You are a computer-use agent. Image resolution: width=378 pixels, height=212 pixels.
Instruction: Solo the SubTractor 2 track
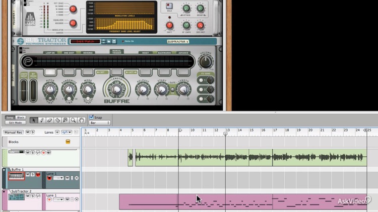pyautogui.click(x=33, y=196)
